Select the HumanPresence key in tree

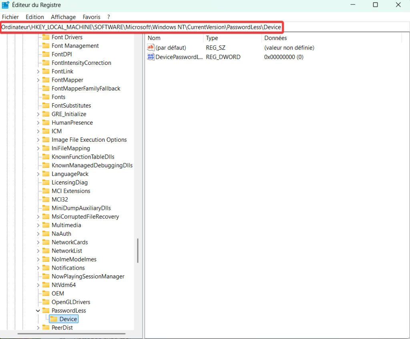[72, 123]
